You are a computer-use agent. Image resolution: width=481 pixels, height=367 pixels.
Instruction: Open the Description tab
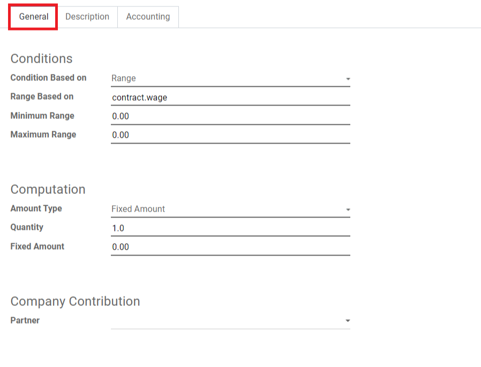click(87, 17)
